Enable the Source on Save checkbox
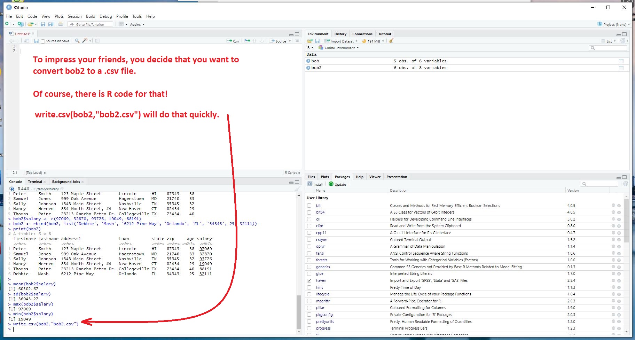This screenshot has height=340, width=635. tap(43, 41)
